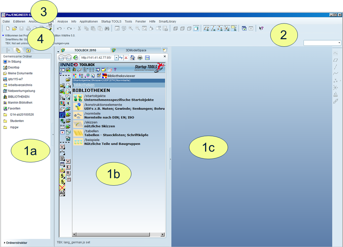Go back in the embedded browser

[x=62, y=58]
